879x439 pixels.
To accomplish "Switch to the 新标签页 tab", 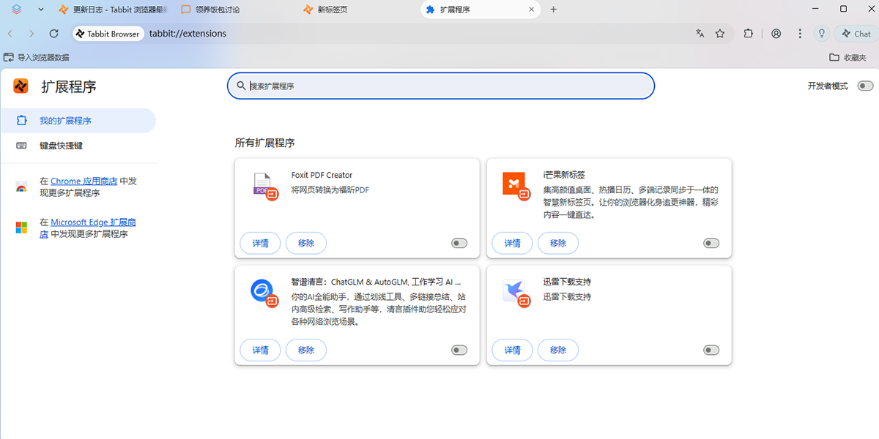I will pos(358,10).
